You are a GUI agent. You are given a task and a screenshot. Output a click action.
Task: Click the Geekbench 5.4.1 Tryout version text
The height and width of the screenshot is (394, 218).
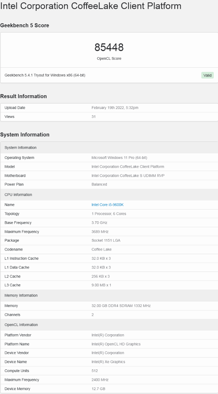[x=45, y=75]
